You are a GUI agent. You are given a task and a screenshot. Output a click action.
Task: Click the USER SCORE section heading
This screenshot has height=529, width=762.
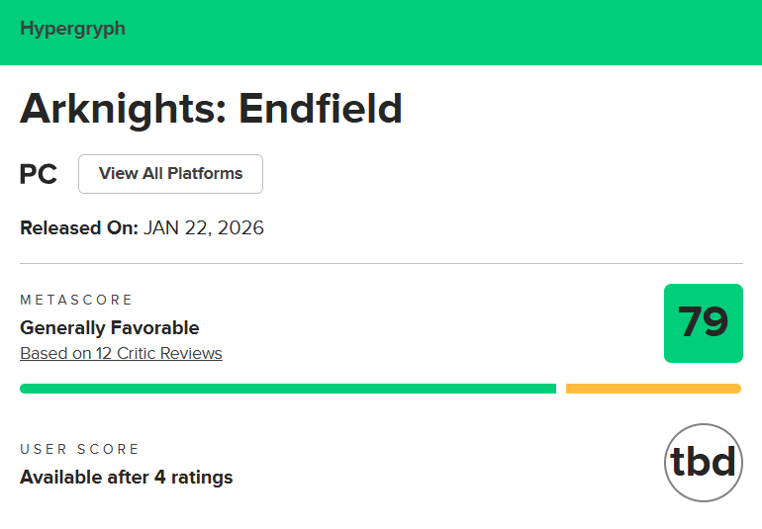[80, 449]
